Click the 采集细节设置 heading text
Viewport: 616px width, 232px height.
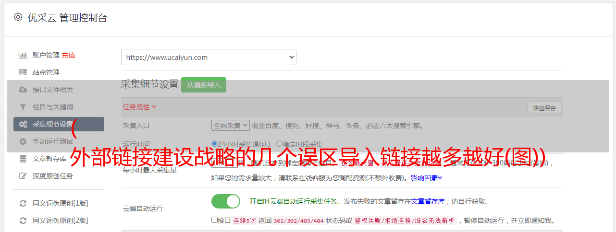[x=150, y=84]
